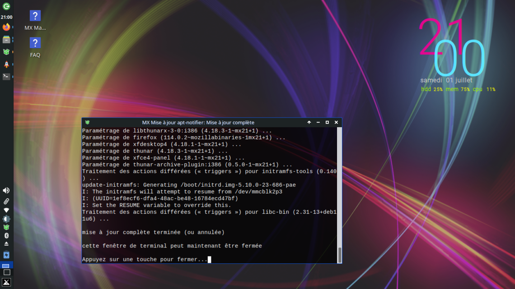Viewport: 515px width, 289px height.
Task: Launch the rocket quick-start tool on the panel
Action: [6, 64]
